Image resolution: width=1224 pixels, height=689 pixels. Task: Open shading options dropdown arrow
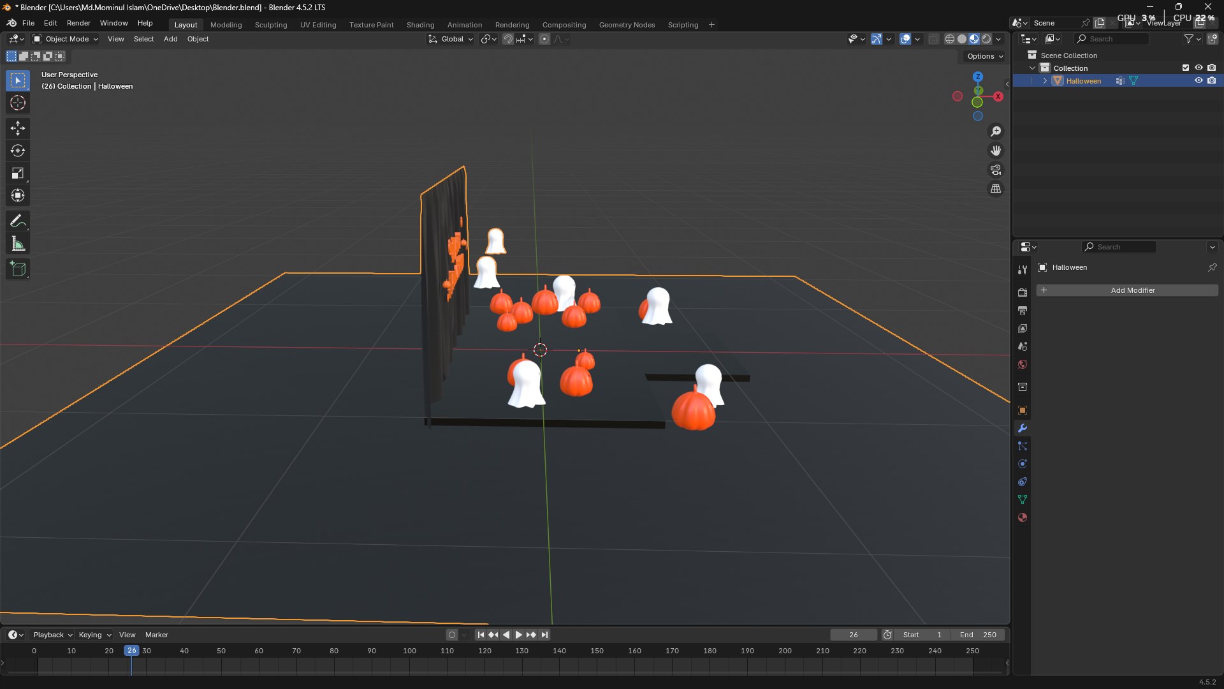tap(999, 39)
